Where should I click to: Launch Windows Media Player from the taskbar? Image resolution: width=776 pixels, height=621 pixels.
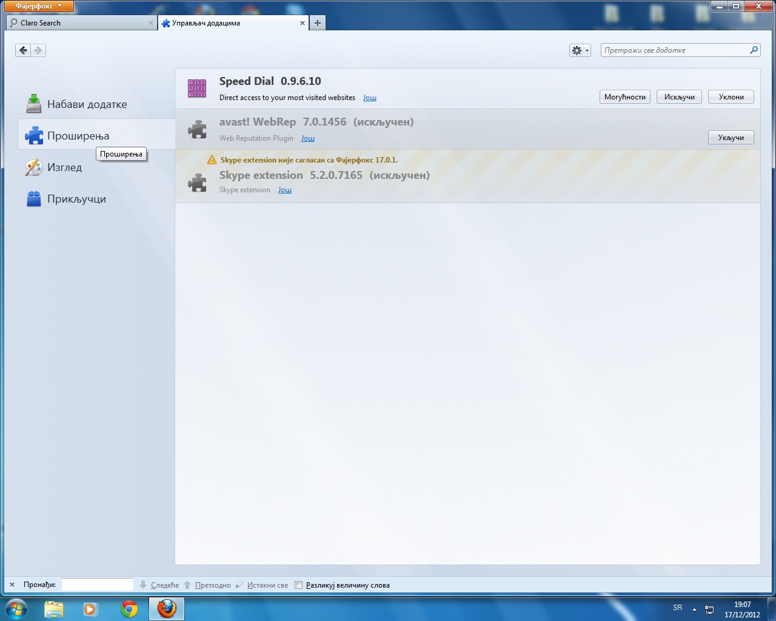[x=91, y=609]
